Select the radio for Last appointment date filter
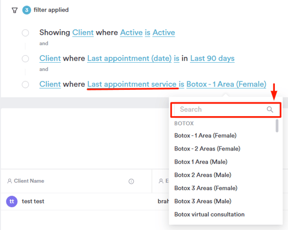Viewport: 288px width, 230px height. [26, 59]
